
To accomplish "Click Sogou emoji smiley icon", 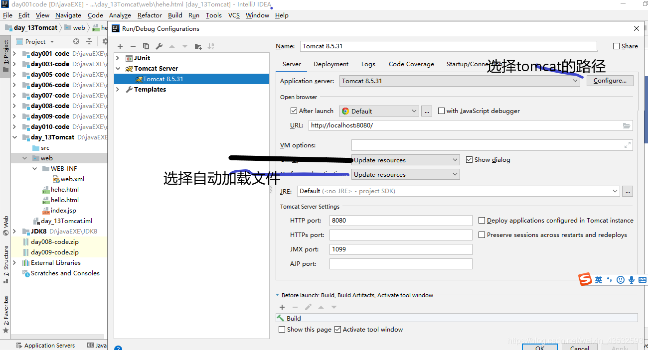I will click(621, 280).
